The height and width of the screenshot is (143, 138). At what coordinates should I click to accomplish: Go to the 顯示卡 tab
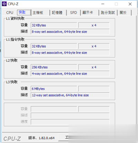[90, 12]
